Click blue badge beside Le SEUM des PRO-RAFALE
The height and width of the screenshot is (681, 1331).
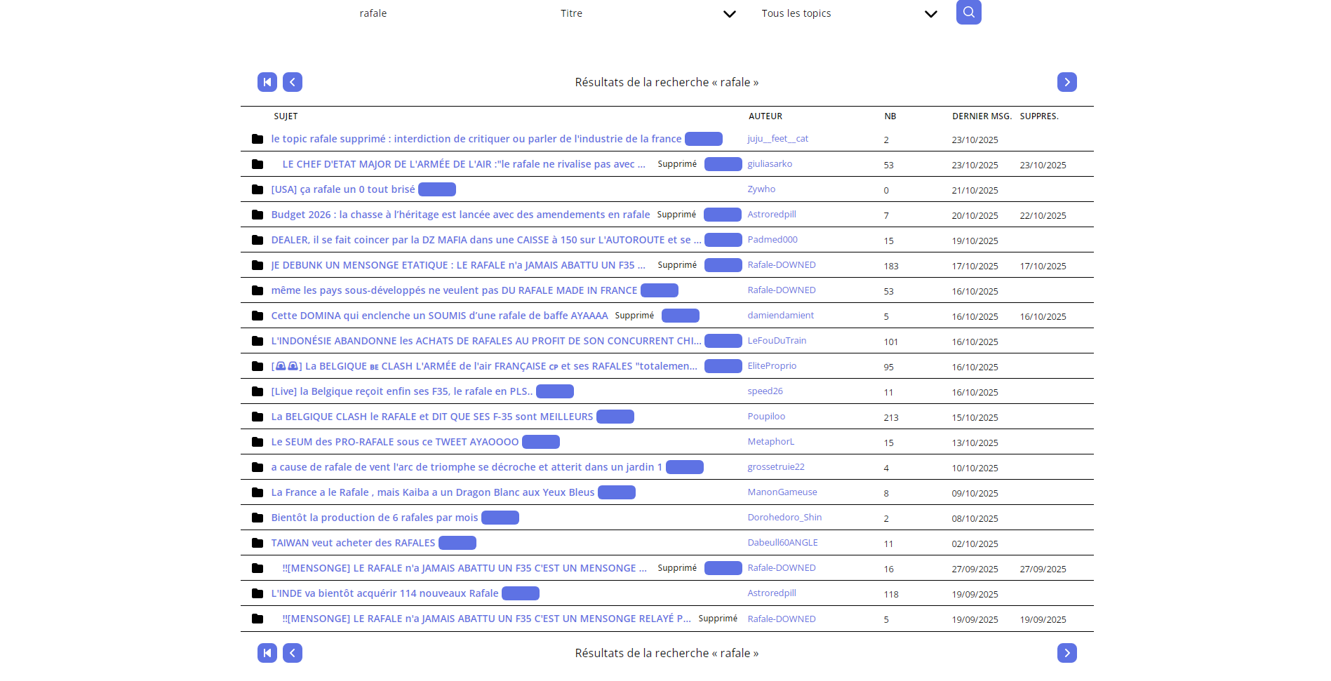click(x=541, y=442)
